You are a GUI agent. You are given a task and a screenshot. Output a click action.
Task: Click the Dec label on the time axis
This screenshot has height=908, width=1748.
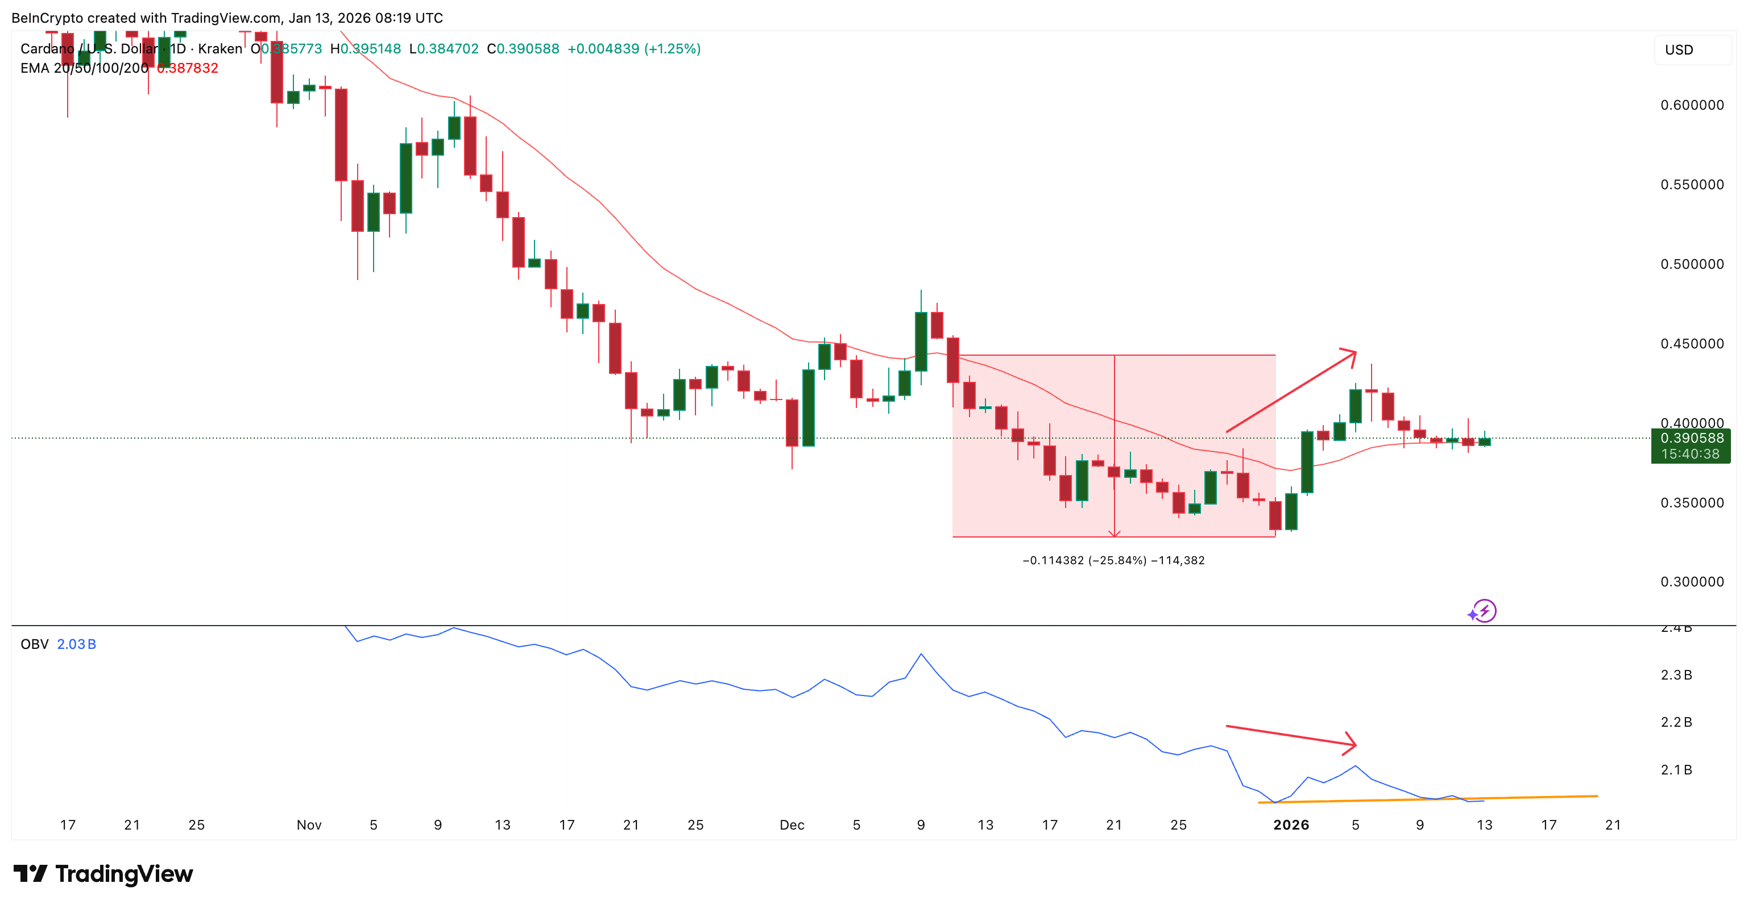coord(792,825)
